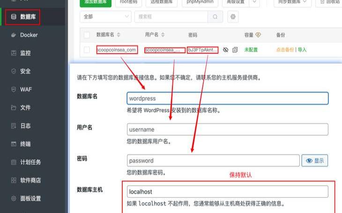Click the 数据库主机 localhost input field
Image resolution: width=342 pixels, height=213 pixels.
tap(227, 192)
